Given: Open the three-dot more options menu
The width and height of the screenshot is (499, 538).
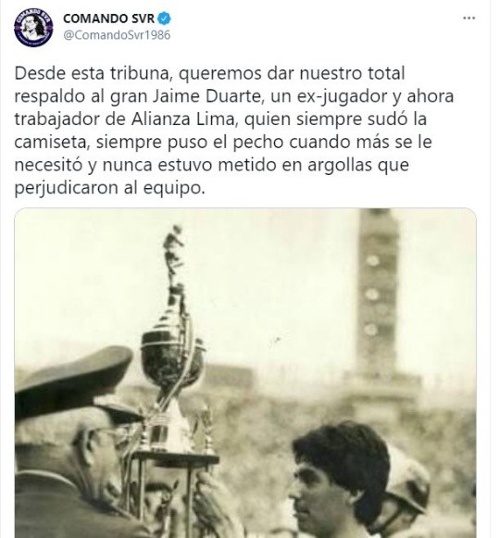Looking at the screenshot, I should [468, 19].
